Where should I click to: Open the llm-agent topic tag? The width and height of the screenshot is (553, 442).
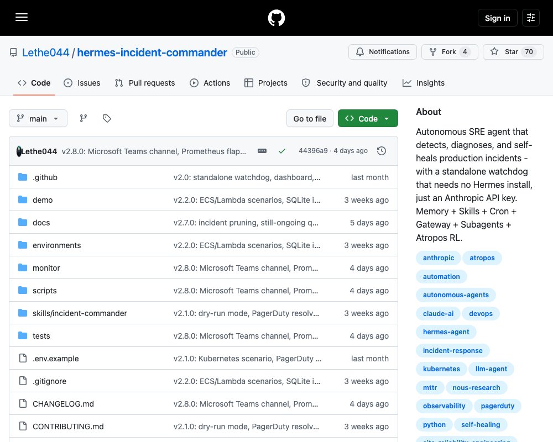click(491, 369)
